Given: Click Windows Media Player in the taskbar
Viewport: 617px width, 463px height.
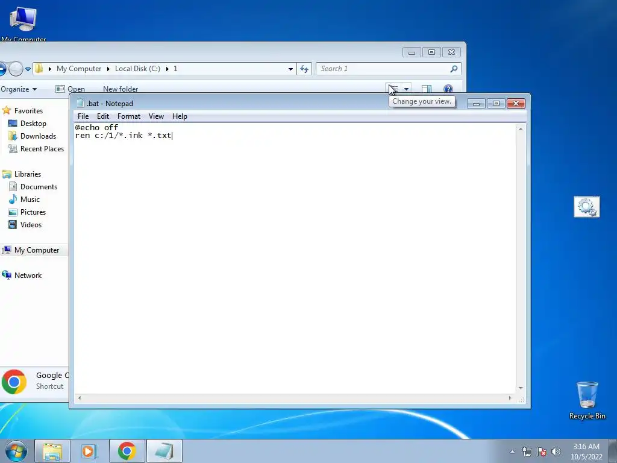Looking at the screenshot, I should click(x=89, y=451).
